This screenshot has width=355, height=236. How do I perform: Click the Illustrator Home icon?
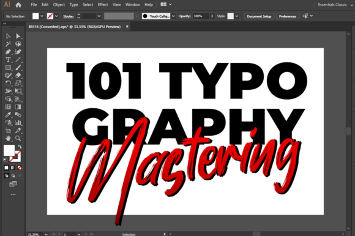(18, 5)
